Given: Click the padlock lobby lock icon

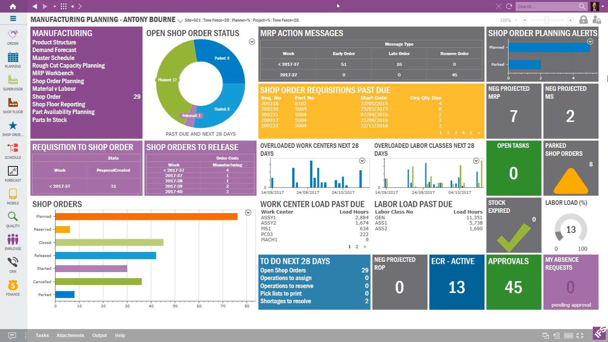Looking at the screenshot, I should [583, 20].
